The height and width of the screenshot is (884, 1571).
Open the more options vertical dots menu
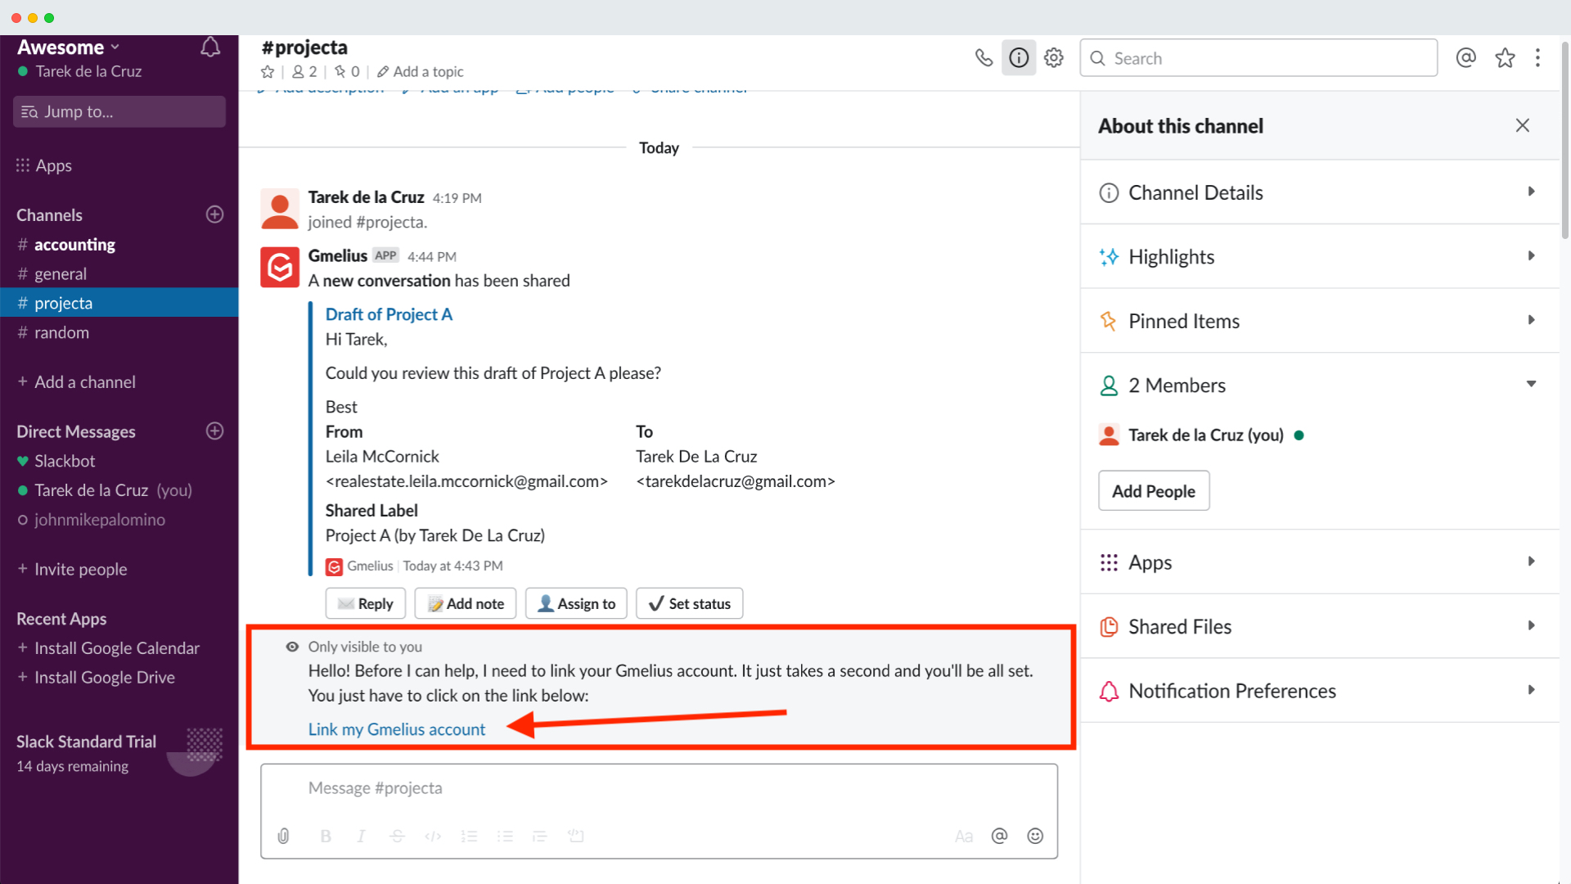(x=1537, y=57)
